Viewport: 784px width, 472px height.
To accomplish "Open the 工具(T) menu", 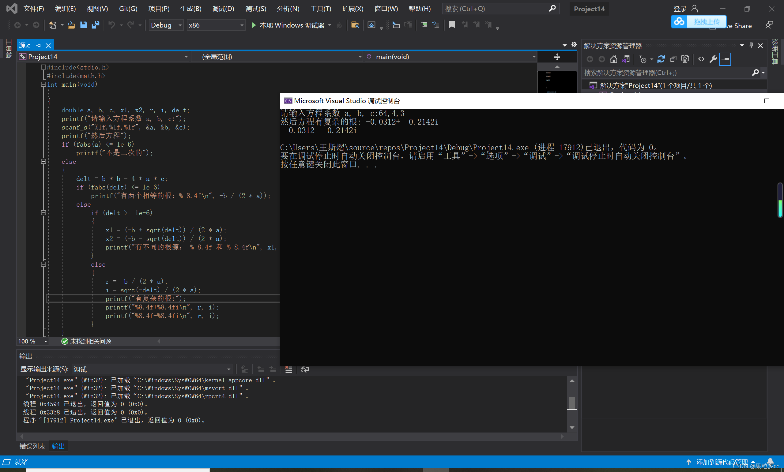I will click(x=321, y=9).
